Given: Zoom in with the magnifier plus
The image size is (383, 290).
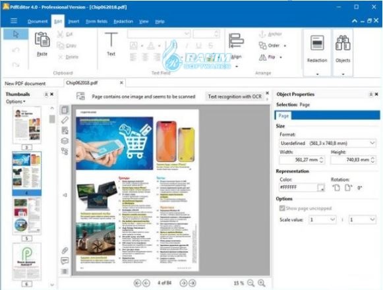Looking at the screenshot, I should point(262,283).
